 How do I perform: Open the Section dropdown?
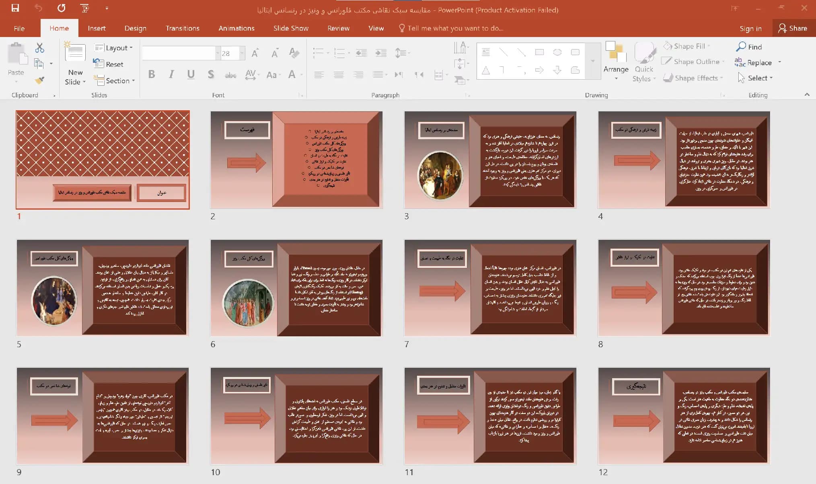coord(114,80)
